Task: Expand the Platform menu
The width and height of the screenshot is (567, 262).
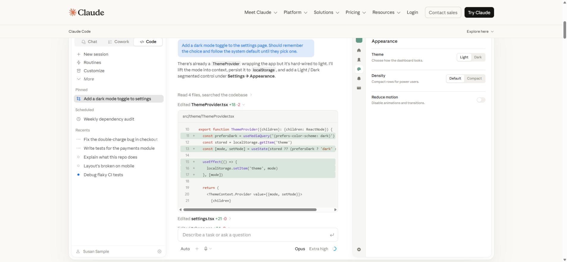Action: [295, 12]
